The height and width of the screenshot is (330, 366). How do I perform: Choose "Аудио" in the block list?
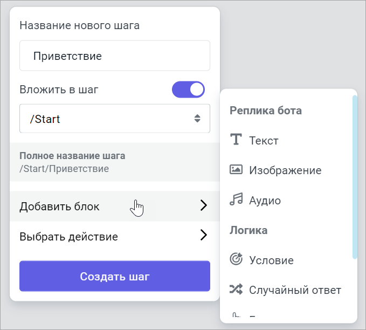coord(265,201)
